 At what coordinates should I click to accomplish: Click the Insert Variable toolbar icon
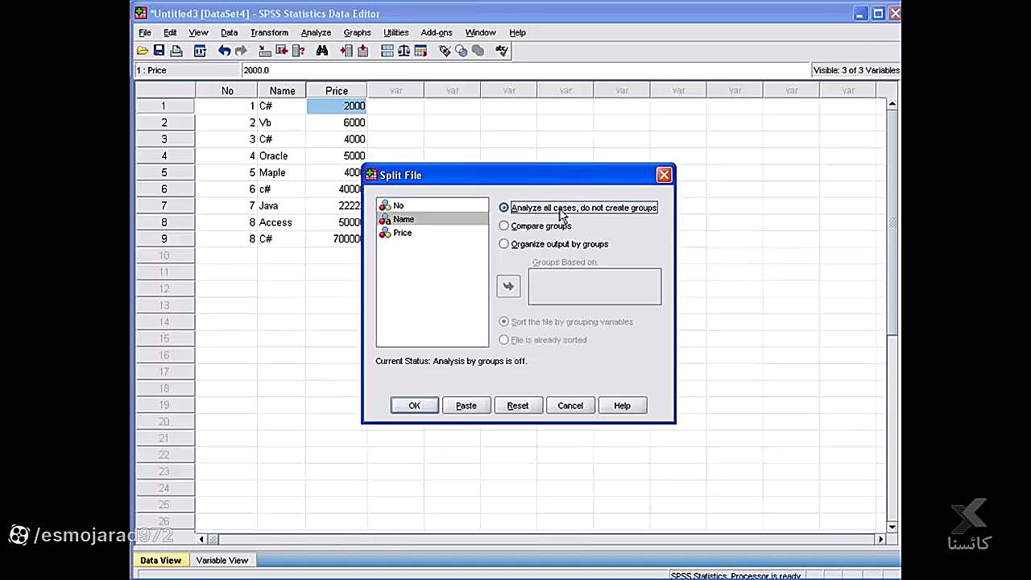(362, 51)
